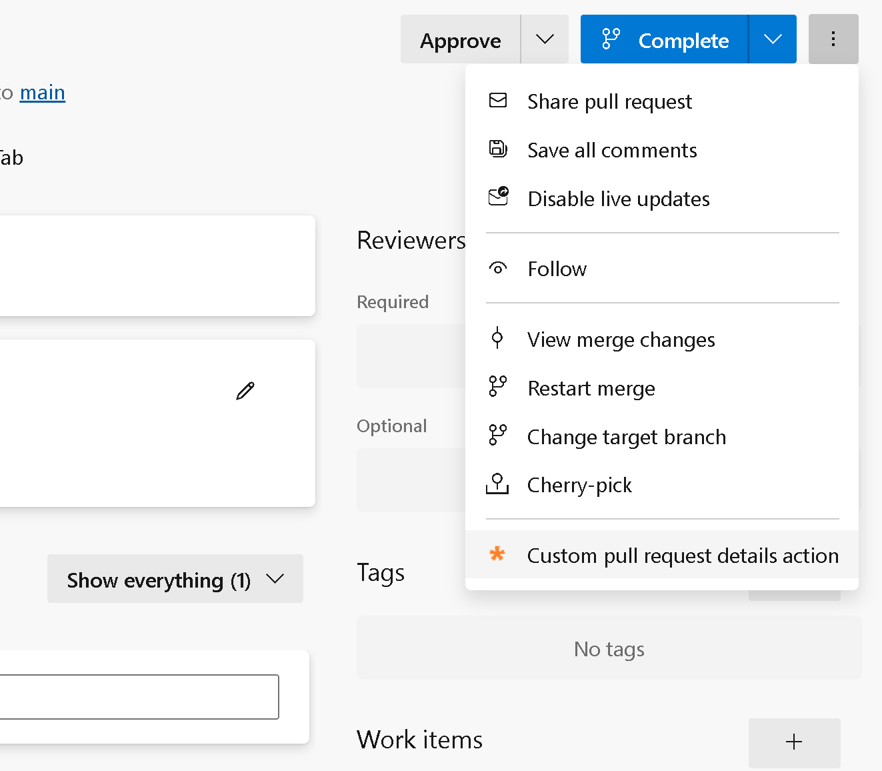The width and height of the screenshot is (882, 771).
Task: Click the View merge changes commit icon
Action: (497, 339)
